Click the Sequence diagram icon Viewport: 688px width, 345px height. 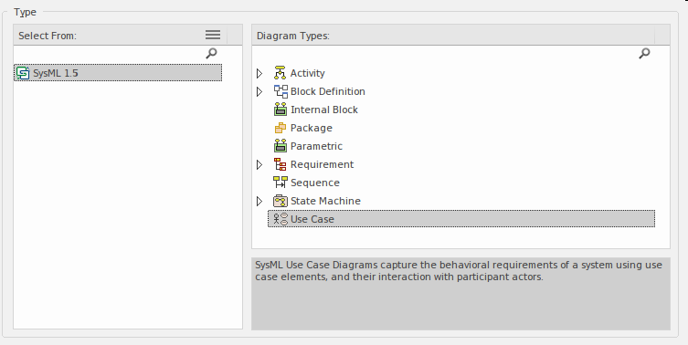[x=280, y=183]
